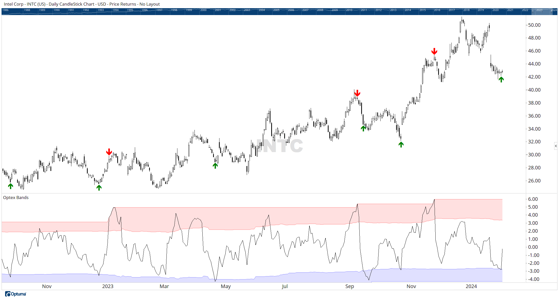
Task: Jump to 2015 in the timeline navigator
Action: click(x=423, y=10)
